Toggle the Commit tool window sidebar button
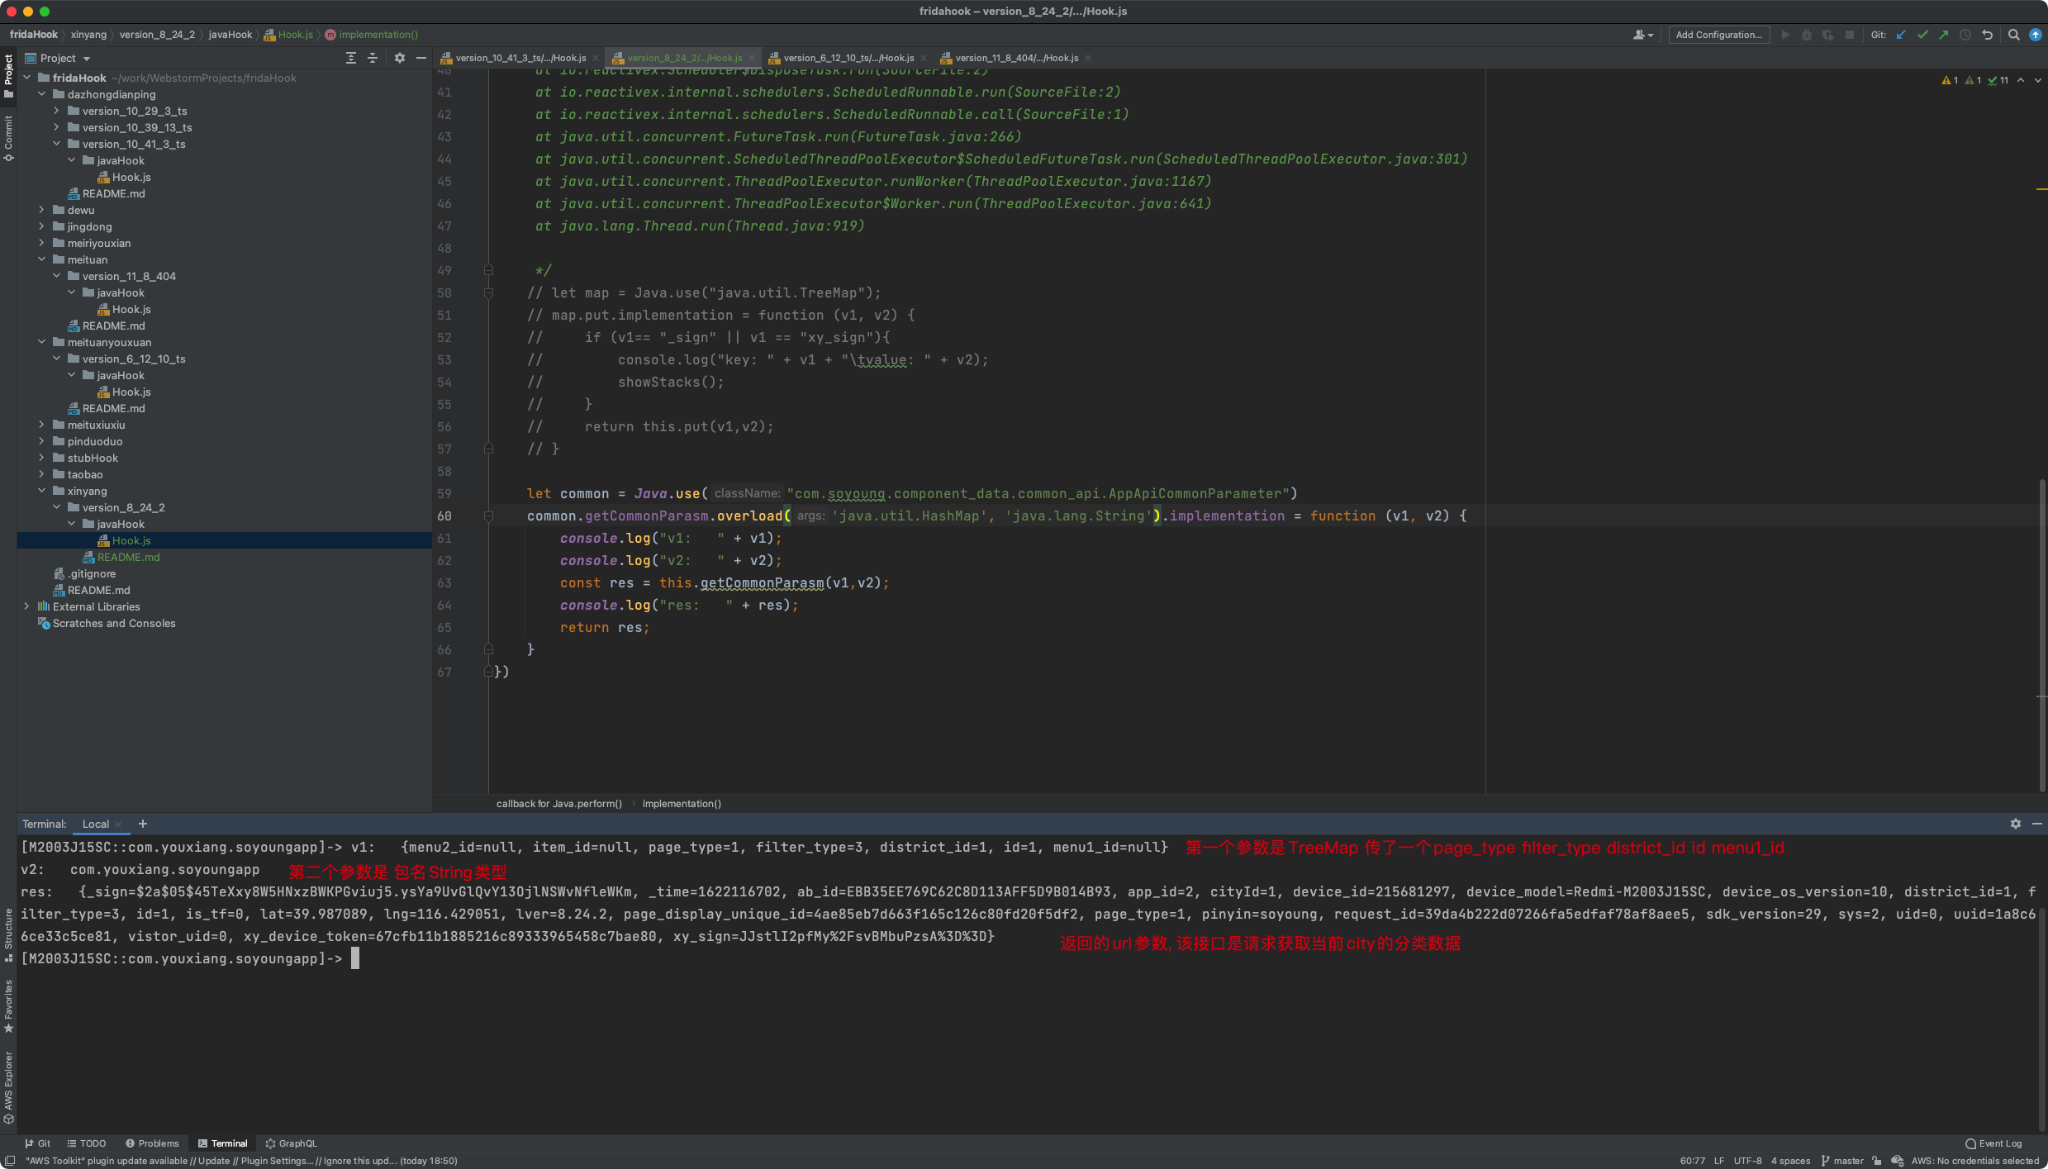This screenshot has height=1169, width=2048. pos(8,138)
